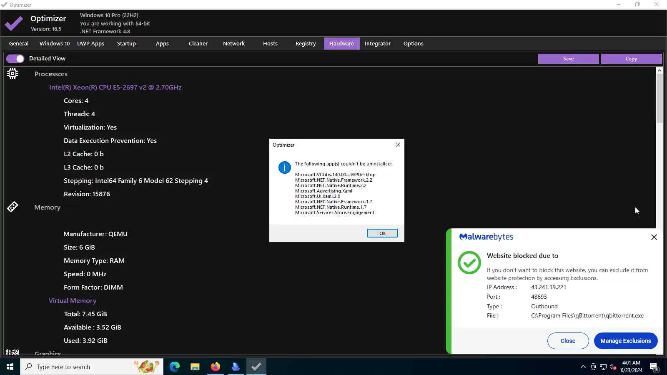
Task: Click the hardware list vertical scrollbar
Action: (659, 99)
